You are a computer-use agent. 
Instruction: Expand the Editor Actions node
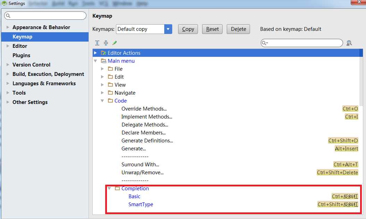point(95,53)
